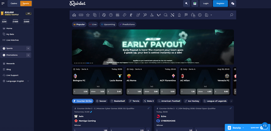The width and height of the screenshot is (271, 131).
Task: Open favorites star icon in sports bar
Action: pyautogui.click(x=88, y=15)
